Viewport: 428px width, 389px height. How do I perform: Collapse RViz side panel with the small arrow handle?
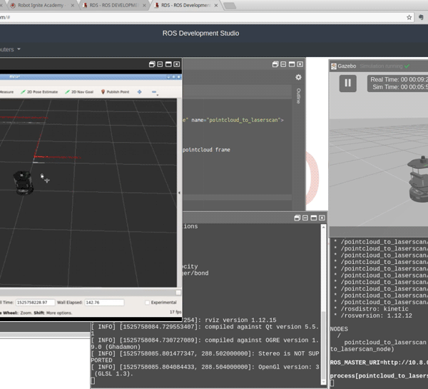click(x=179, y=193)
